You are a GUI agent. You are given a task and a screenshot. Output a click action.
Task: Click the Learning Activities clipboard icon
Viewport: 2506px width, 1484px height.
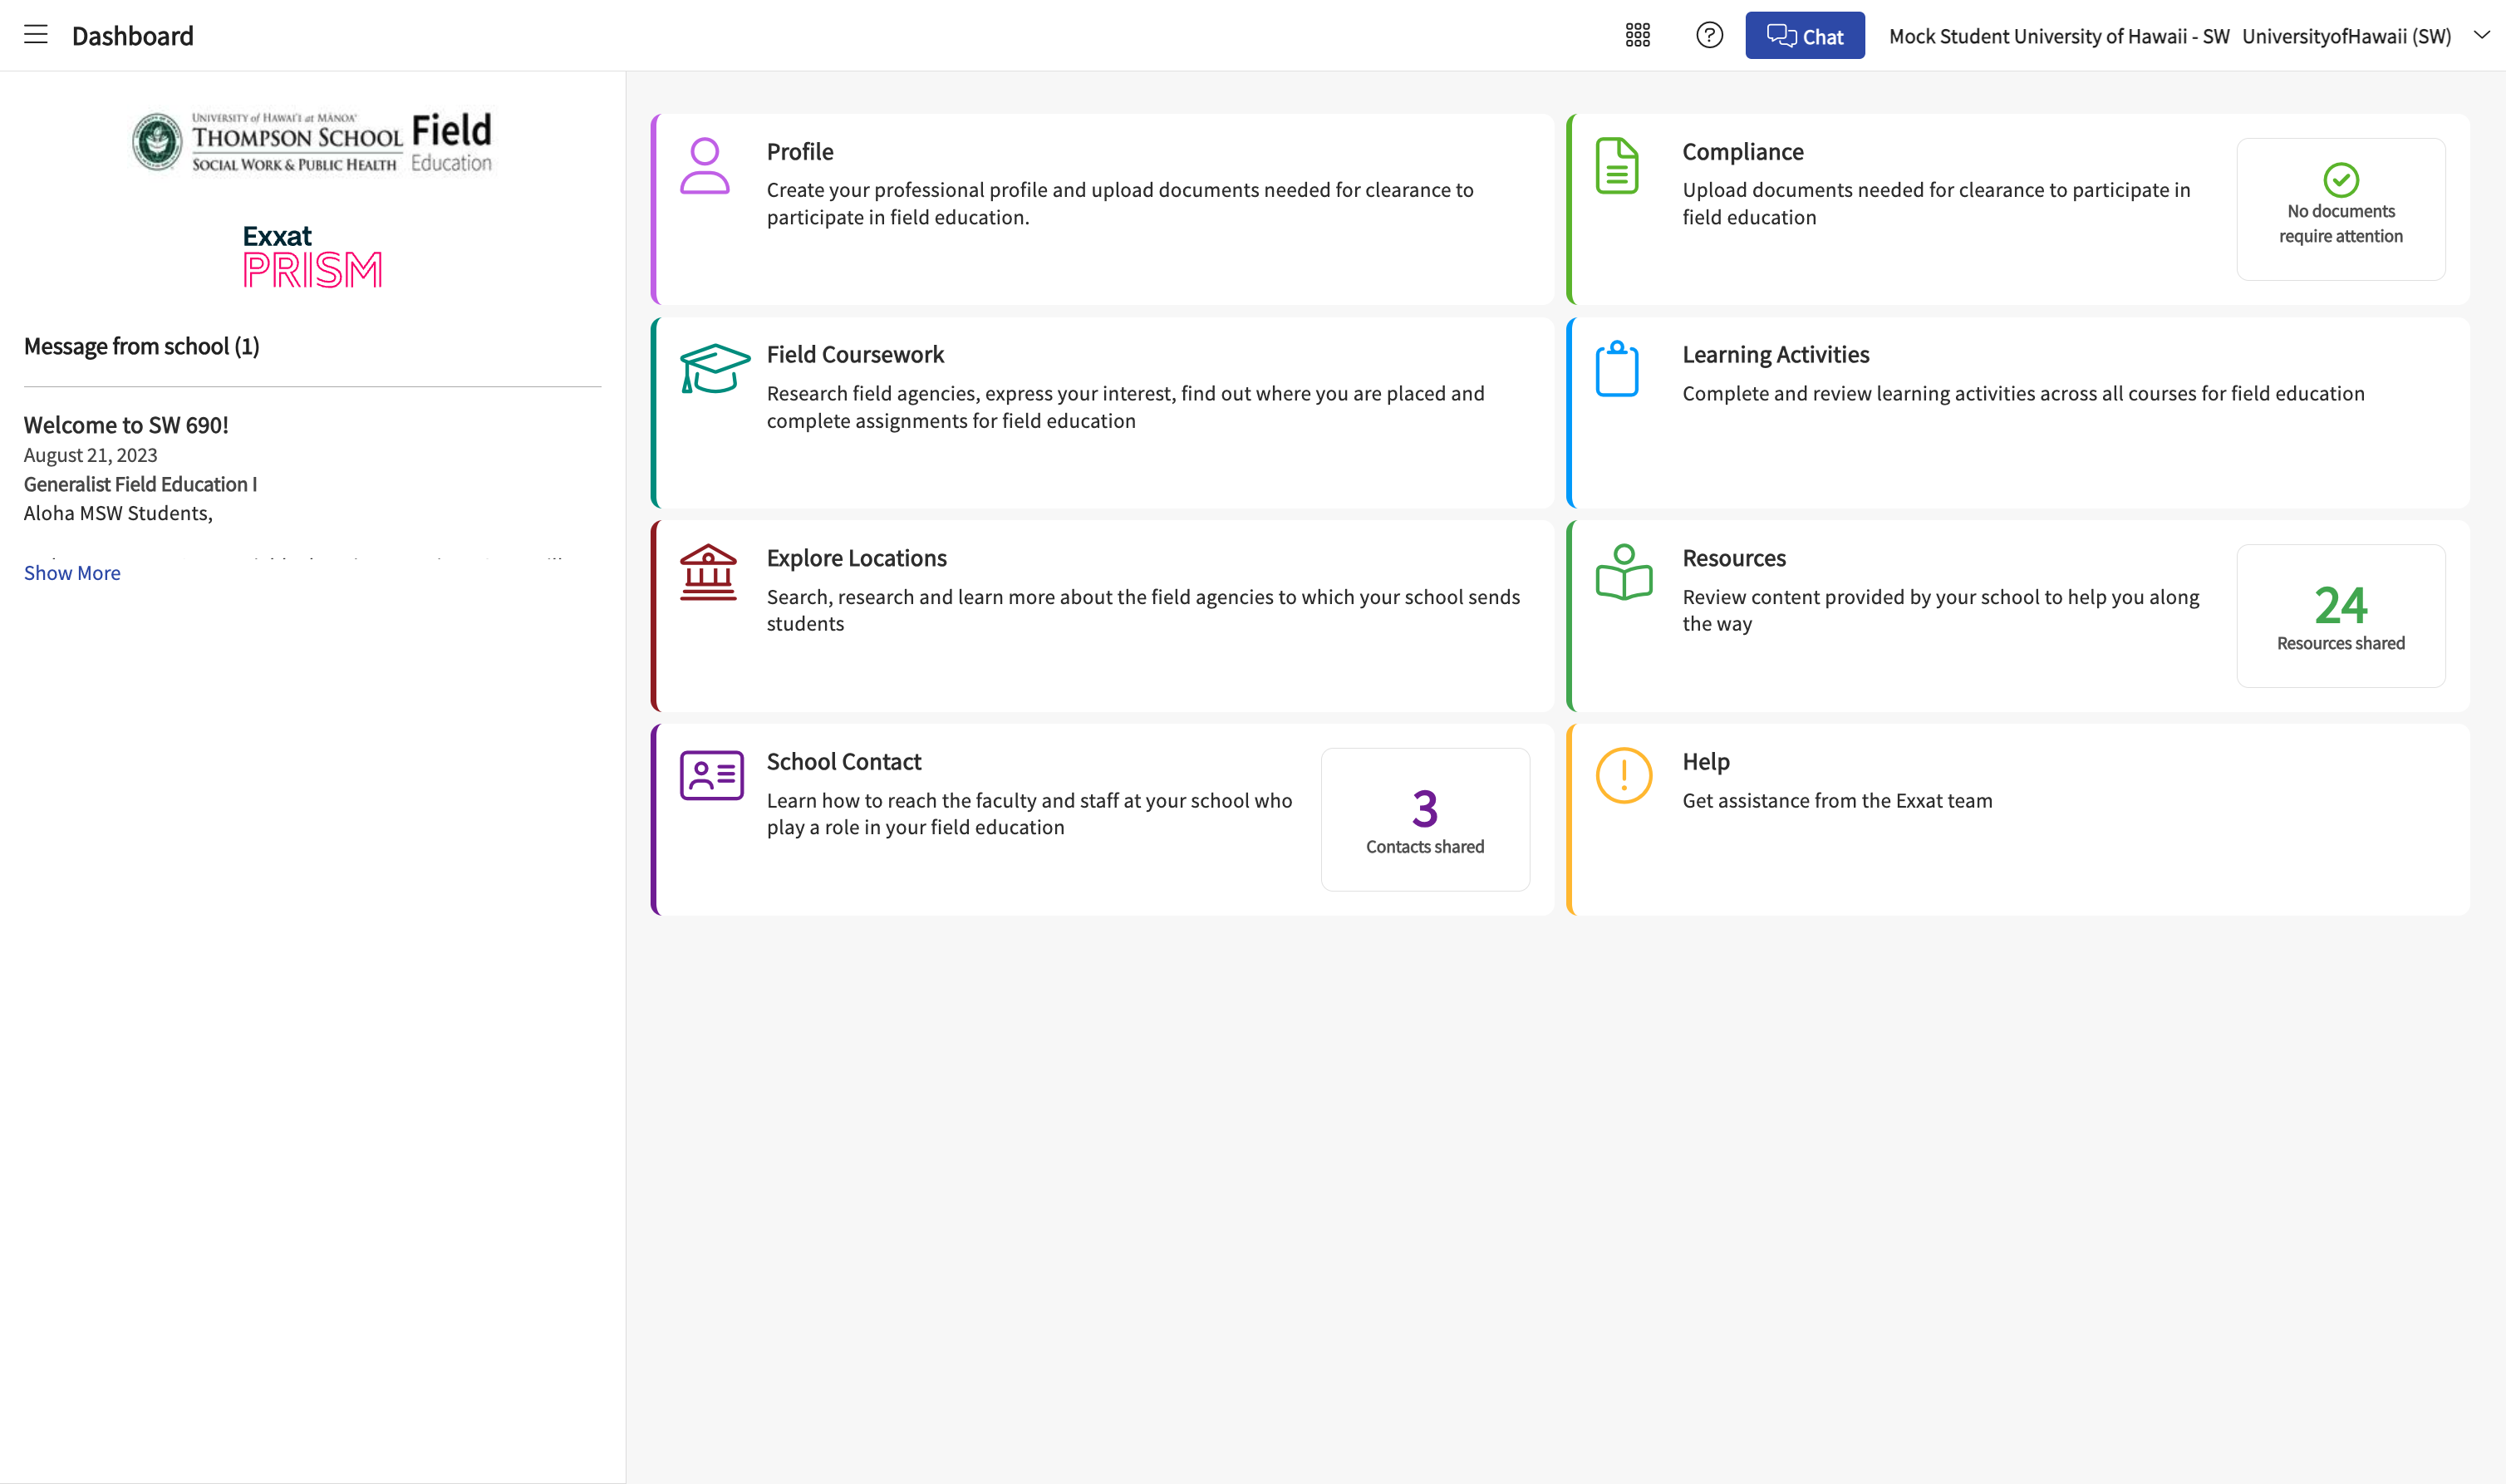[x=1617, y=369]
